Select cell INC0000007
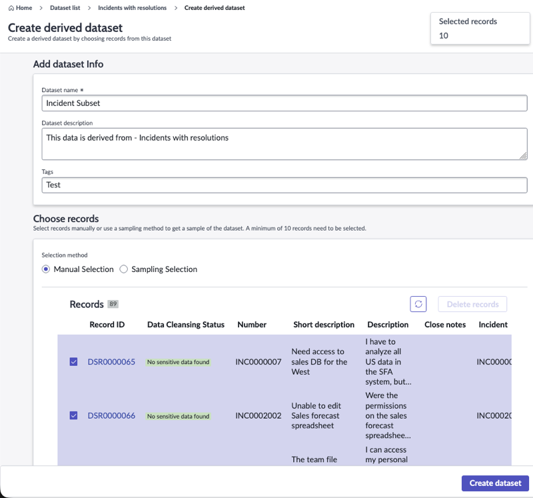This screenshot has height=498, width=533. pos(259,361)
